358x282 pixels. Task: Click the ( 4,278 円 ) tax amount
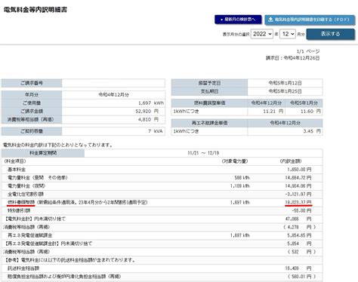pyautogui.click(x=299, y=227)
